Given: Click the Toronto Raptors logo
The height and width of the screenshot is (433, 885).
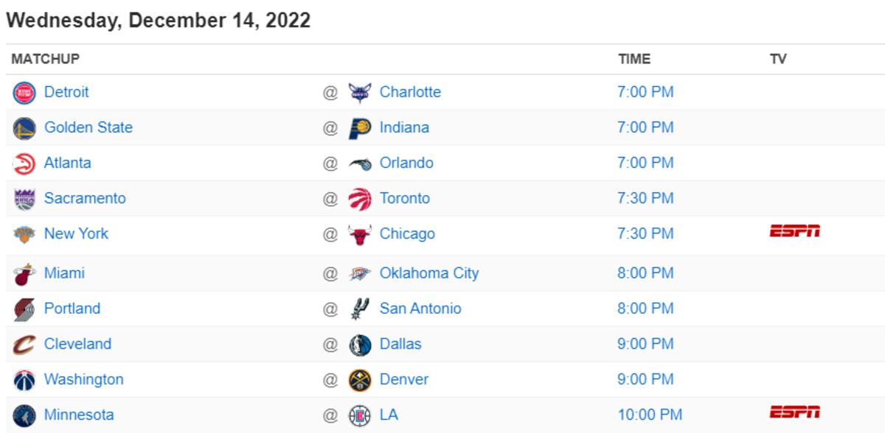Looking at the screenshot, I should click(361, 198).
